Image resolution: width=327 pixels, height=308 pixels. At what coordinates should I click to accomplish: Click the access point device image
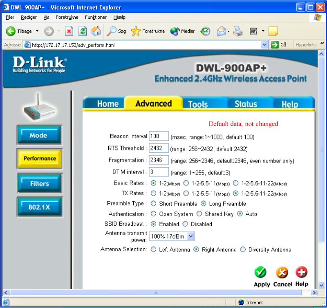[39, 108]
